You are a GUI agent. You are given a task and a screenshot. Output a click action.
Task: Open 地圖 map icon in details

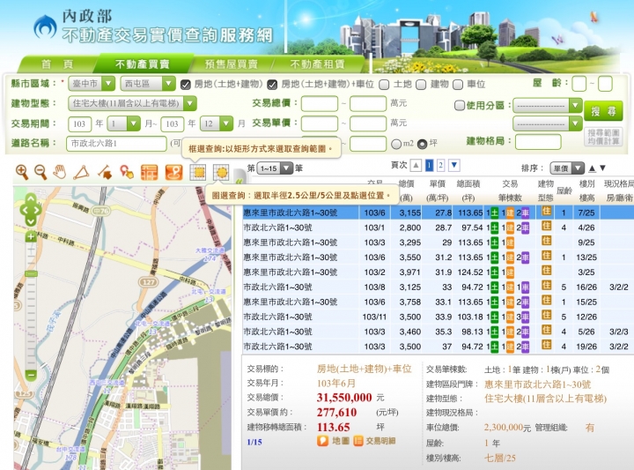click(x=322, y=441)
